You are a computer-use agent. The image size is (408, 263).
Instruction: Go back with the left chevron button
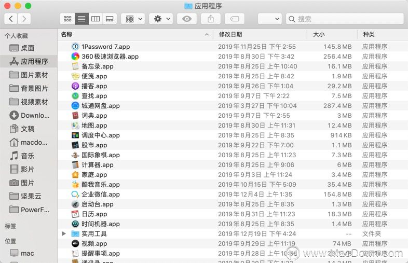(x=11, y=19)
